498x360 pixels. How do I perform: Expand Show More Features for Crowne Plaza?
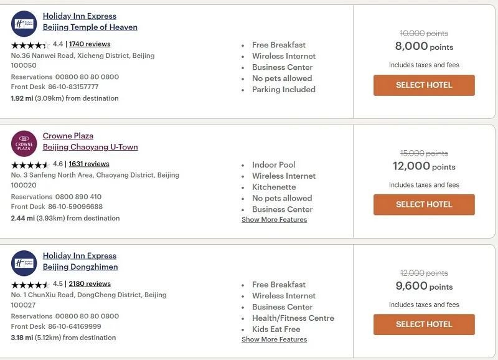275,219
